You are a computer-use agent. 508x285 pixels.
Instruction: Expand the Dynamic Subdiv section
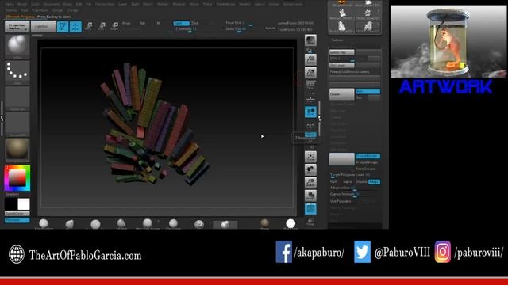343,104
